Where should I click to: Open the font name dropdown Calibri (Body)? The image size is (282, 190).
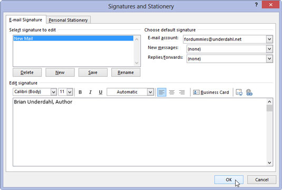(53, 92)
